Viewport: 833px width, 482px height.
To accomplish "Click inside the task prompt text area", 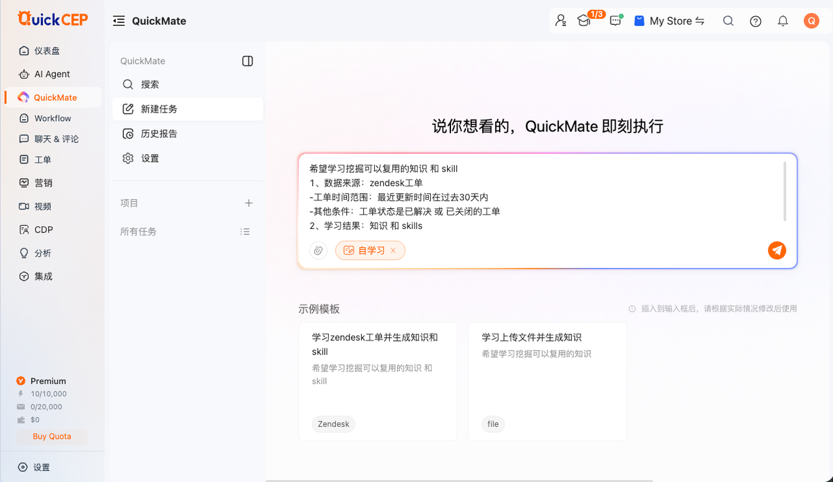I will click(x=543, y=197).
